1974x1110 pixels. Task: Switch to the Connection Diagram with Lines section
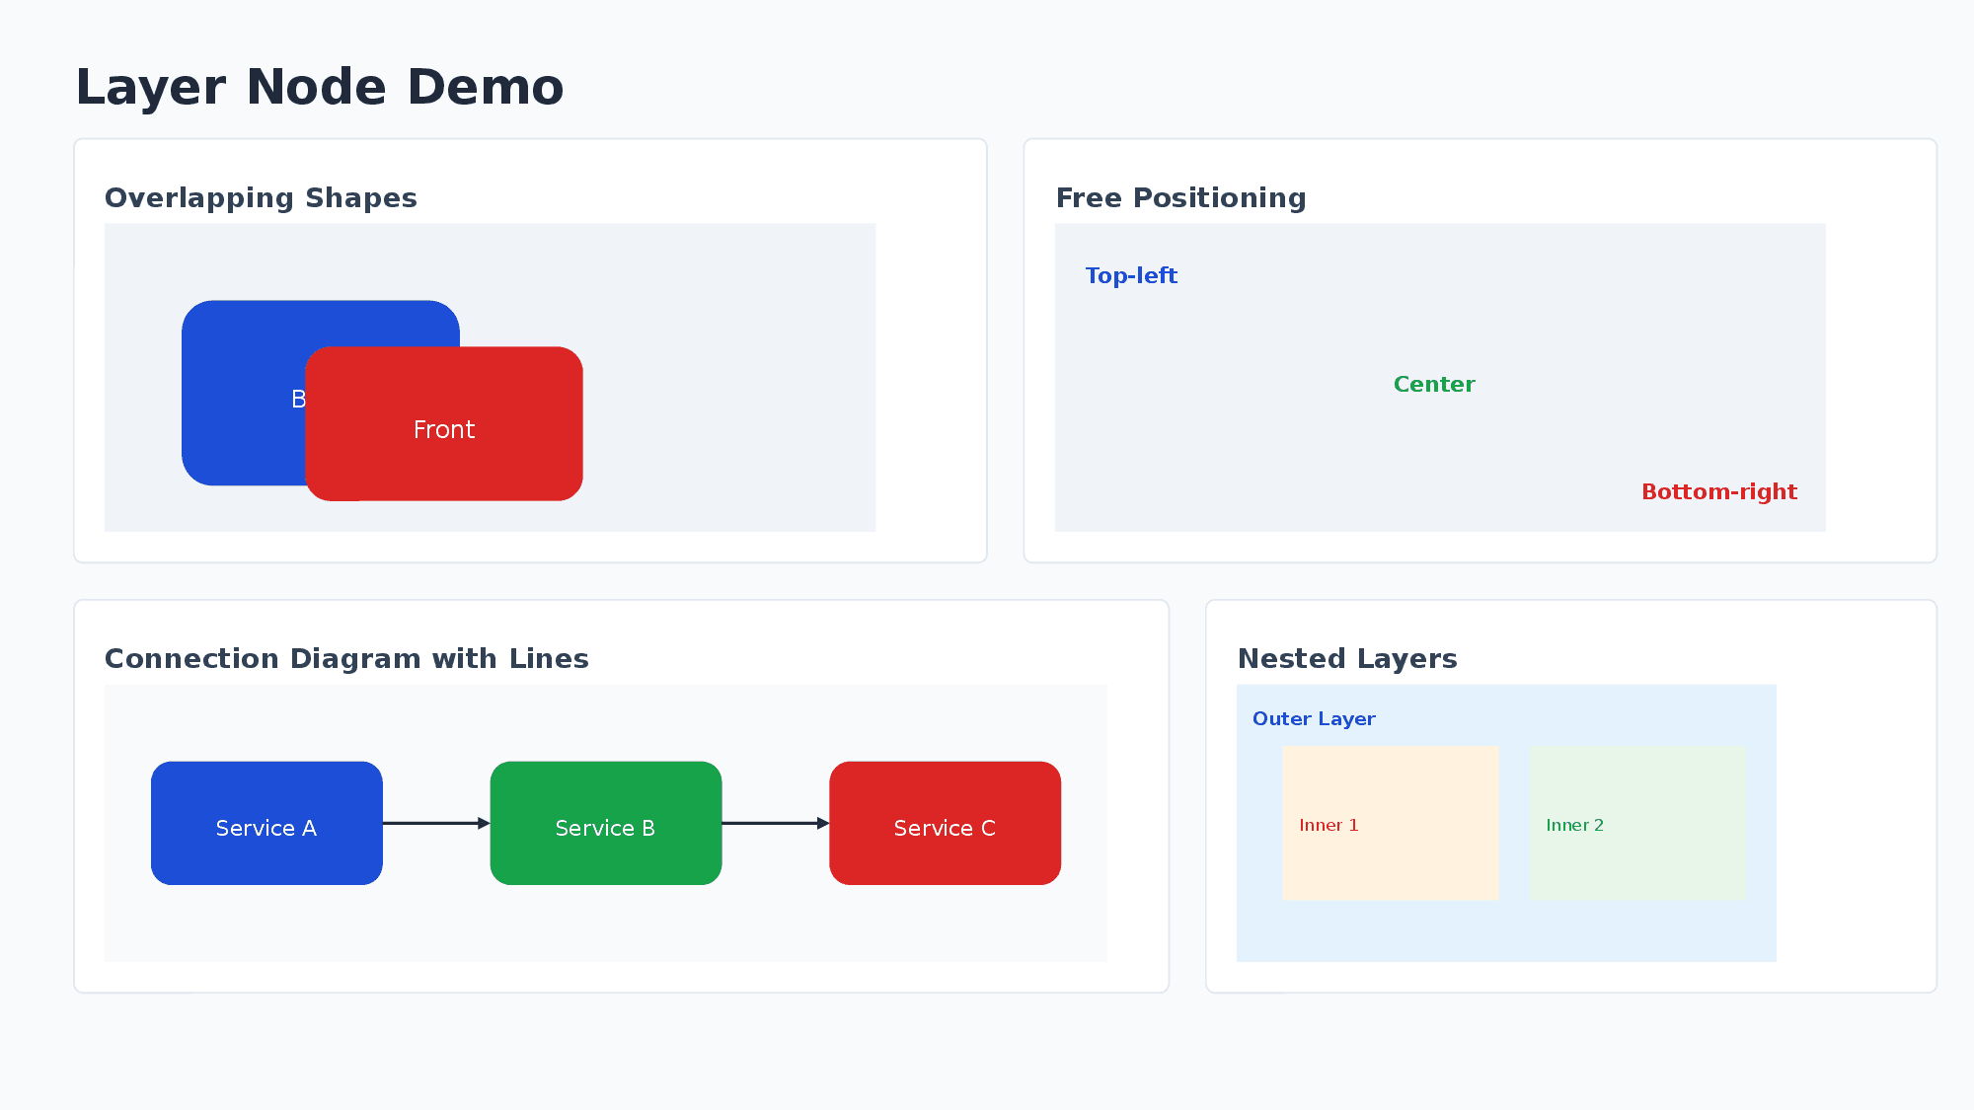347,658
